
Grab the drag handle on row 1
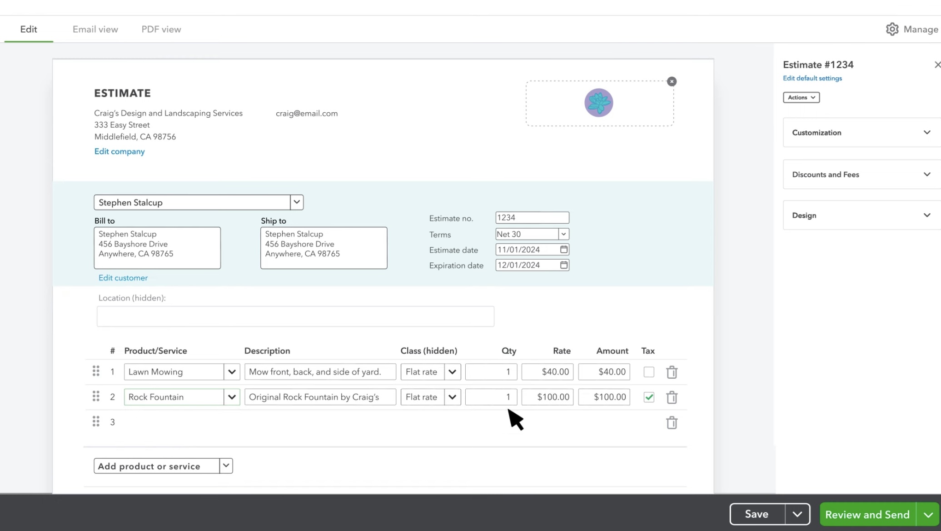click(x=96, y=371)
